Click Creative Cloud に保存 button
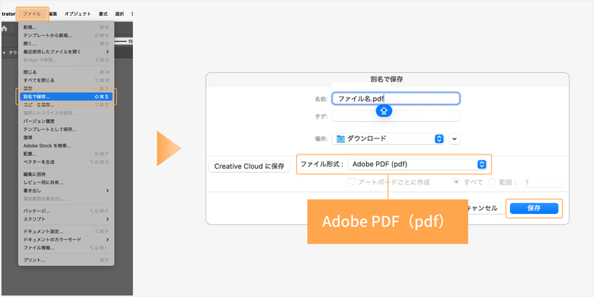The image size is (594, 297). pyautogui.click(x=249, y=166)
